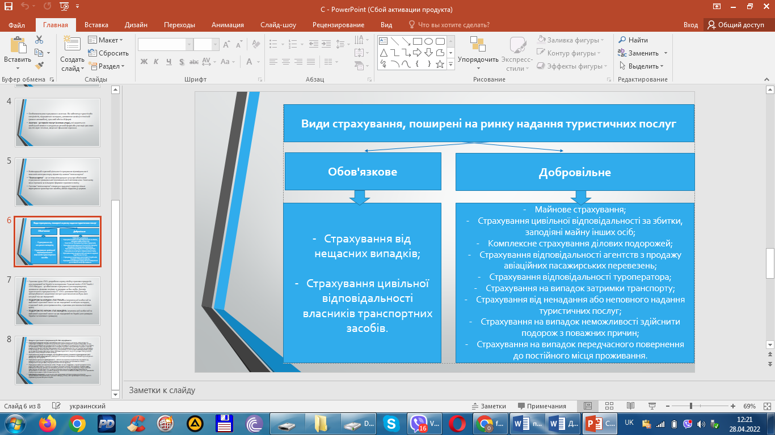Select the Star shape in shapes gallery
Screen dimensions: 775x435
(440, 64)
